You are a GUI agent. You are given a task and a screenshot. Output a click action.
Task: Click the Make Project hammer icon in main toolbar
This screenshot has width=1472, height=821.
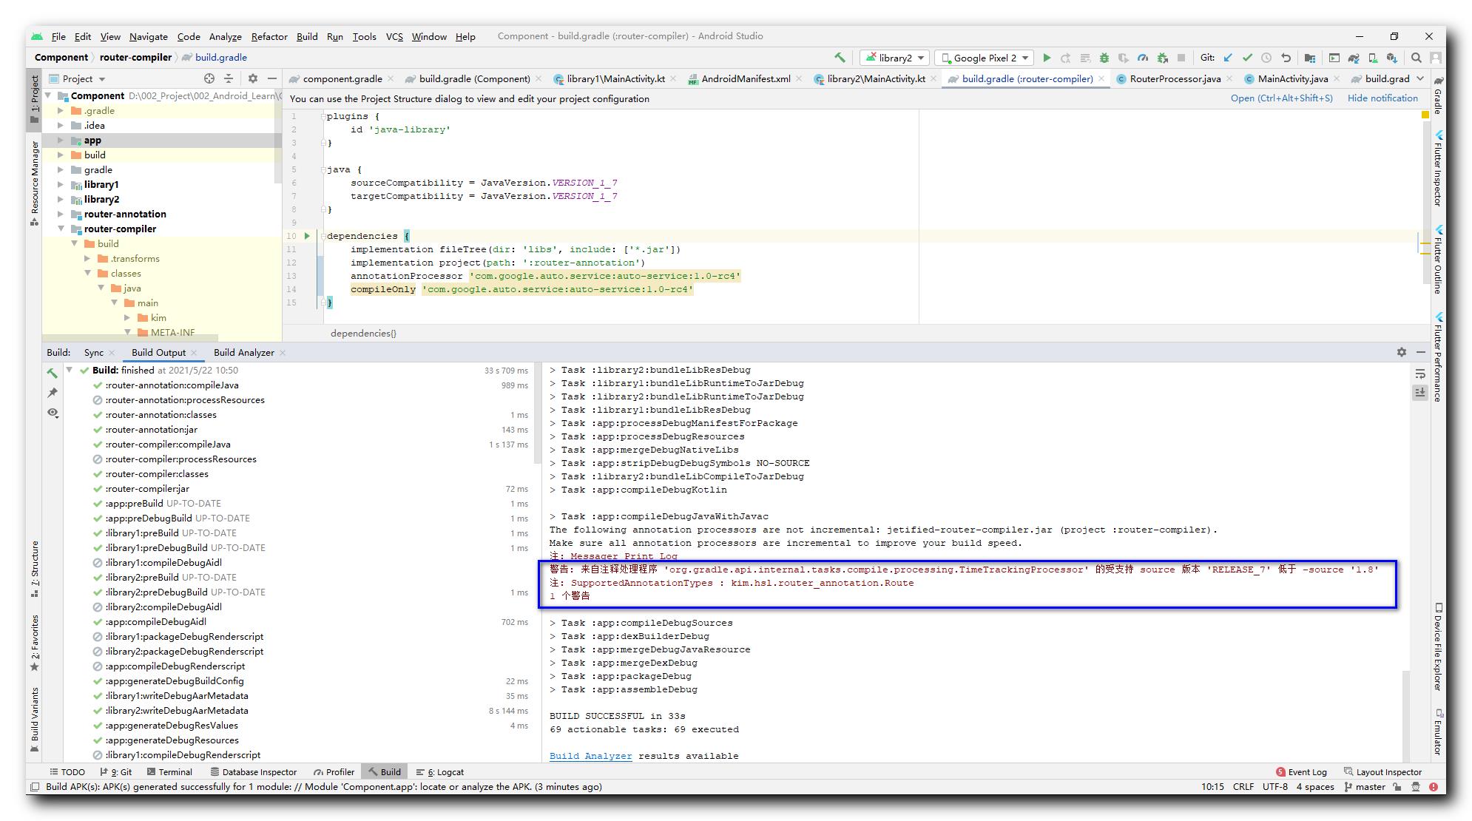tap(840, 58)
